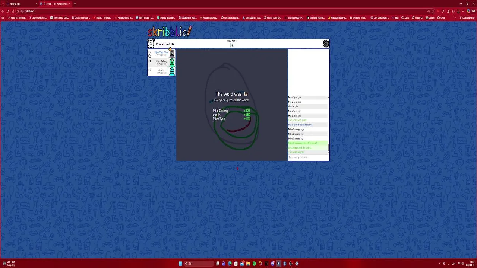Open the 'Bing' bookmark
This screenshot has height=268, width=477.
395,18
